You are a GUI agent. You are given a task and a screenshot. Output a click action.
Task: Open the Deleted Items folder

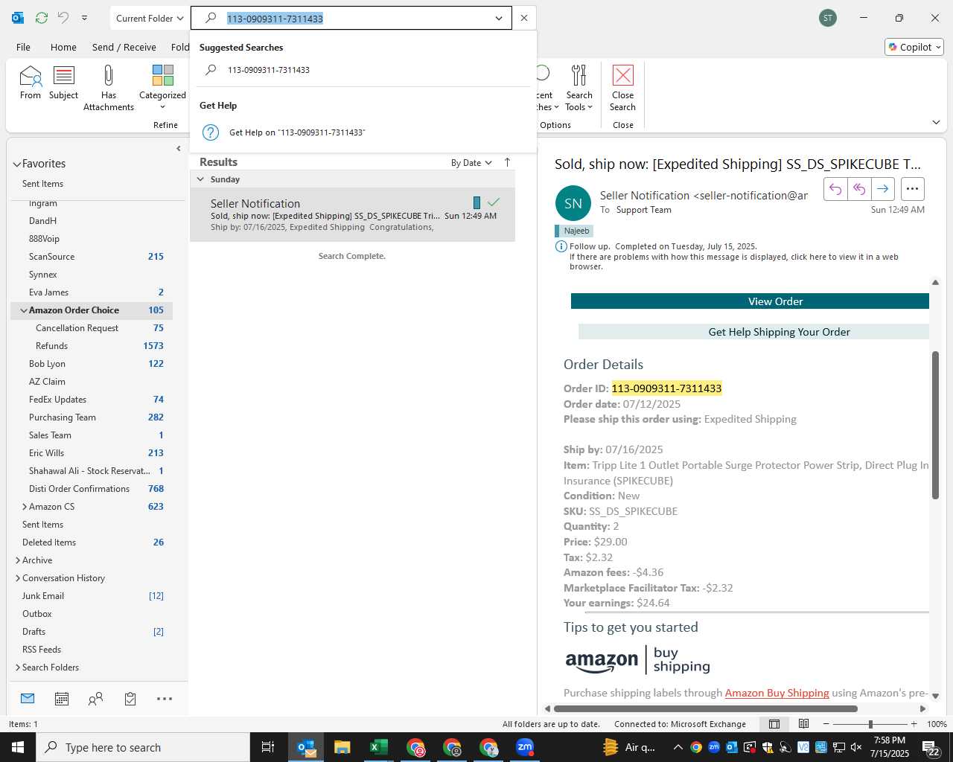(x=49, y=542)
